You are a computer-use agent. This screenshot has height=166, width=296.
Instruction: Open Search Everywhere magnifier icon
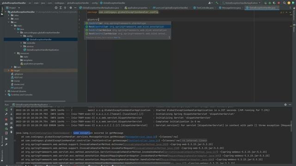tap(284, 3)
